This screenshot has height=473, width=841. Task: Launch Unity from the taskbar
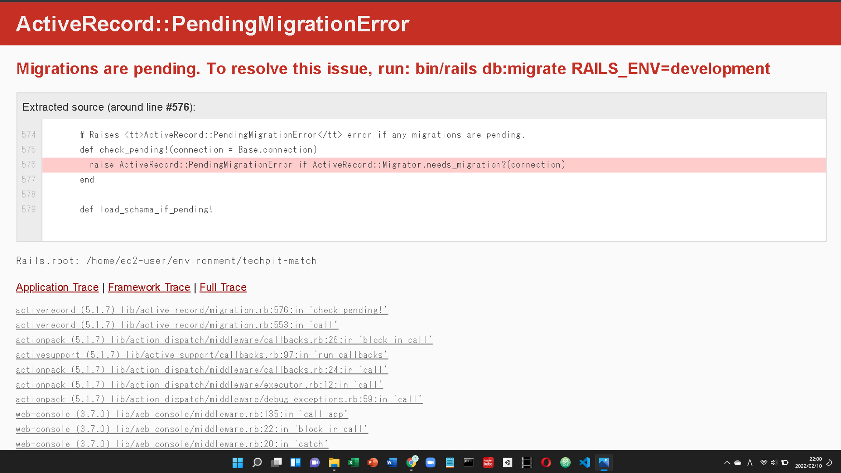(508, 462)
